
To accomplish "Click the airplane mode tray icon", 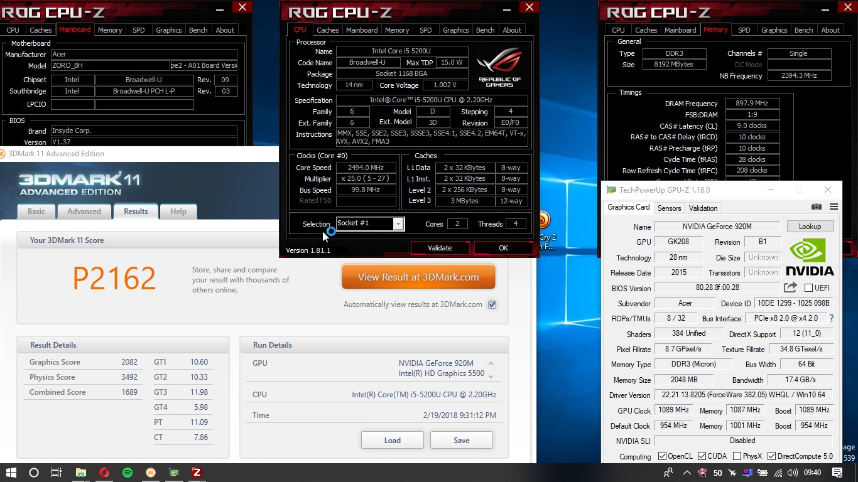I will (x=732, y=473).
